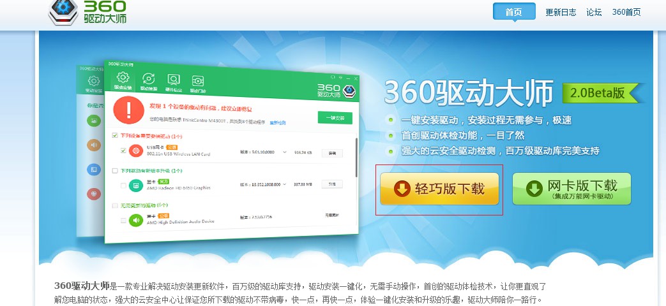Click the red round icon in the background window sidebar
This screenshot has width=666, height=306.
click(x=94, y=194)
